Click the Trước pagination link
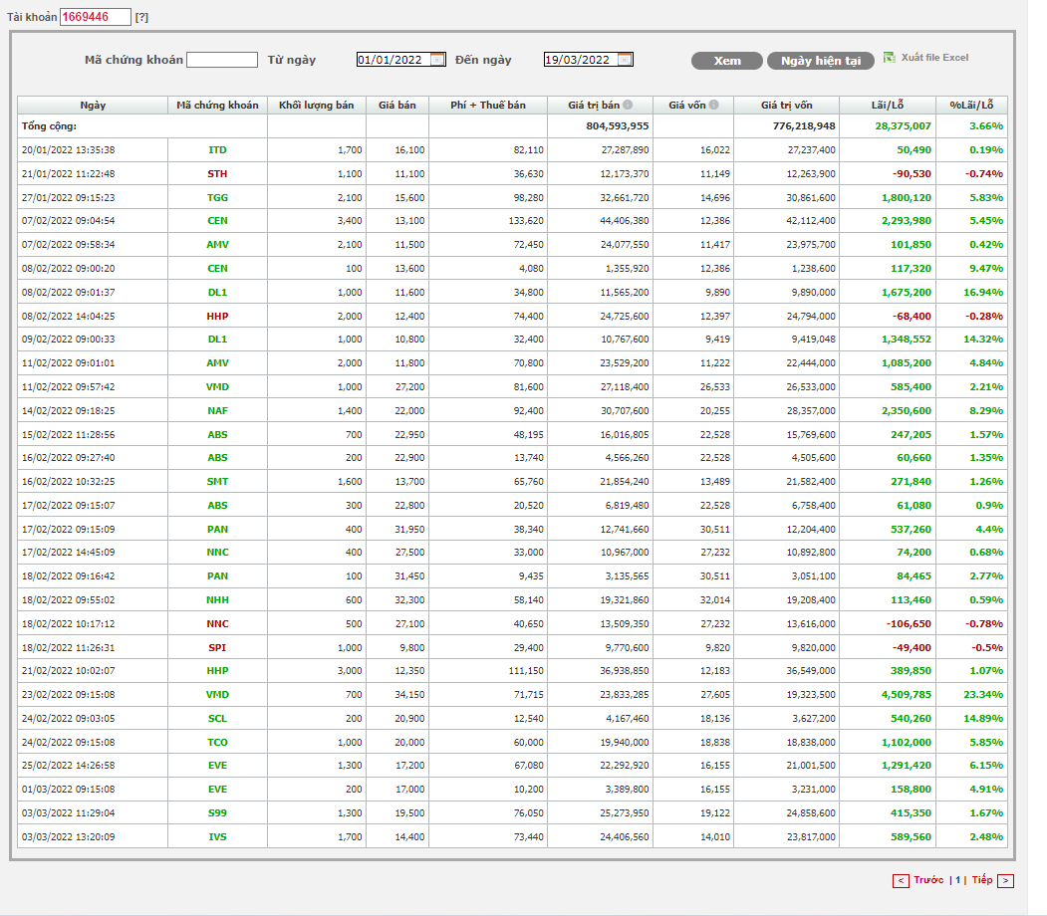Screen dimensions: 1047x916 927,880
